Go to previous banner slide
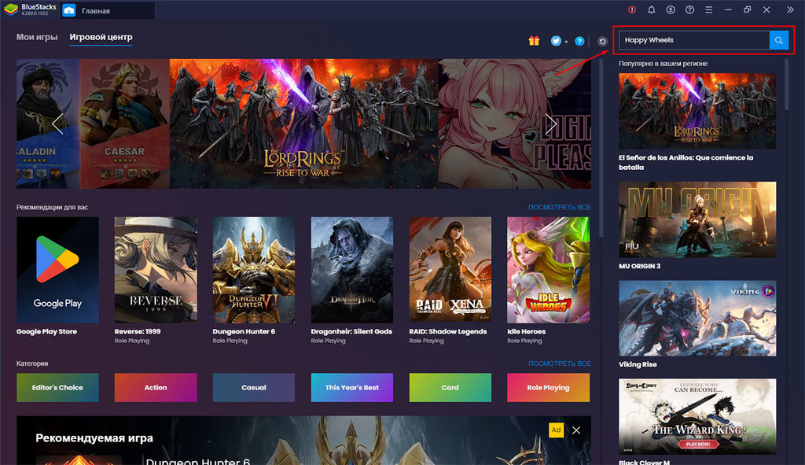This screenshot has height=465, width=805. [x=57, y=124]
